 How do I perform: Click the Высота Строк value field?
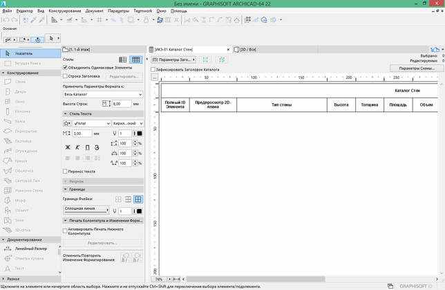tap(122, 104)
